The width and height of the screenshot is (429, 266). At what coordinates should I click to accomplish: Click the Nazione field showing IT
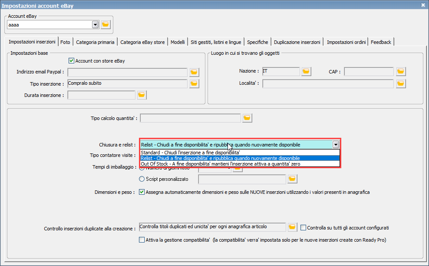tap(281, 72)
